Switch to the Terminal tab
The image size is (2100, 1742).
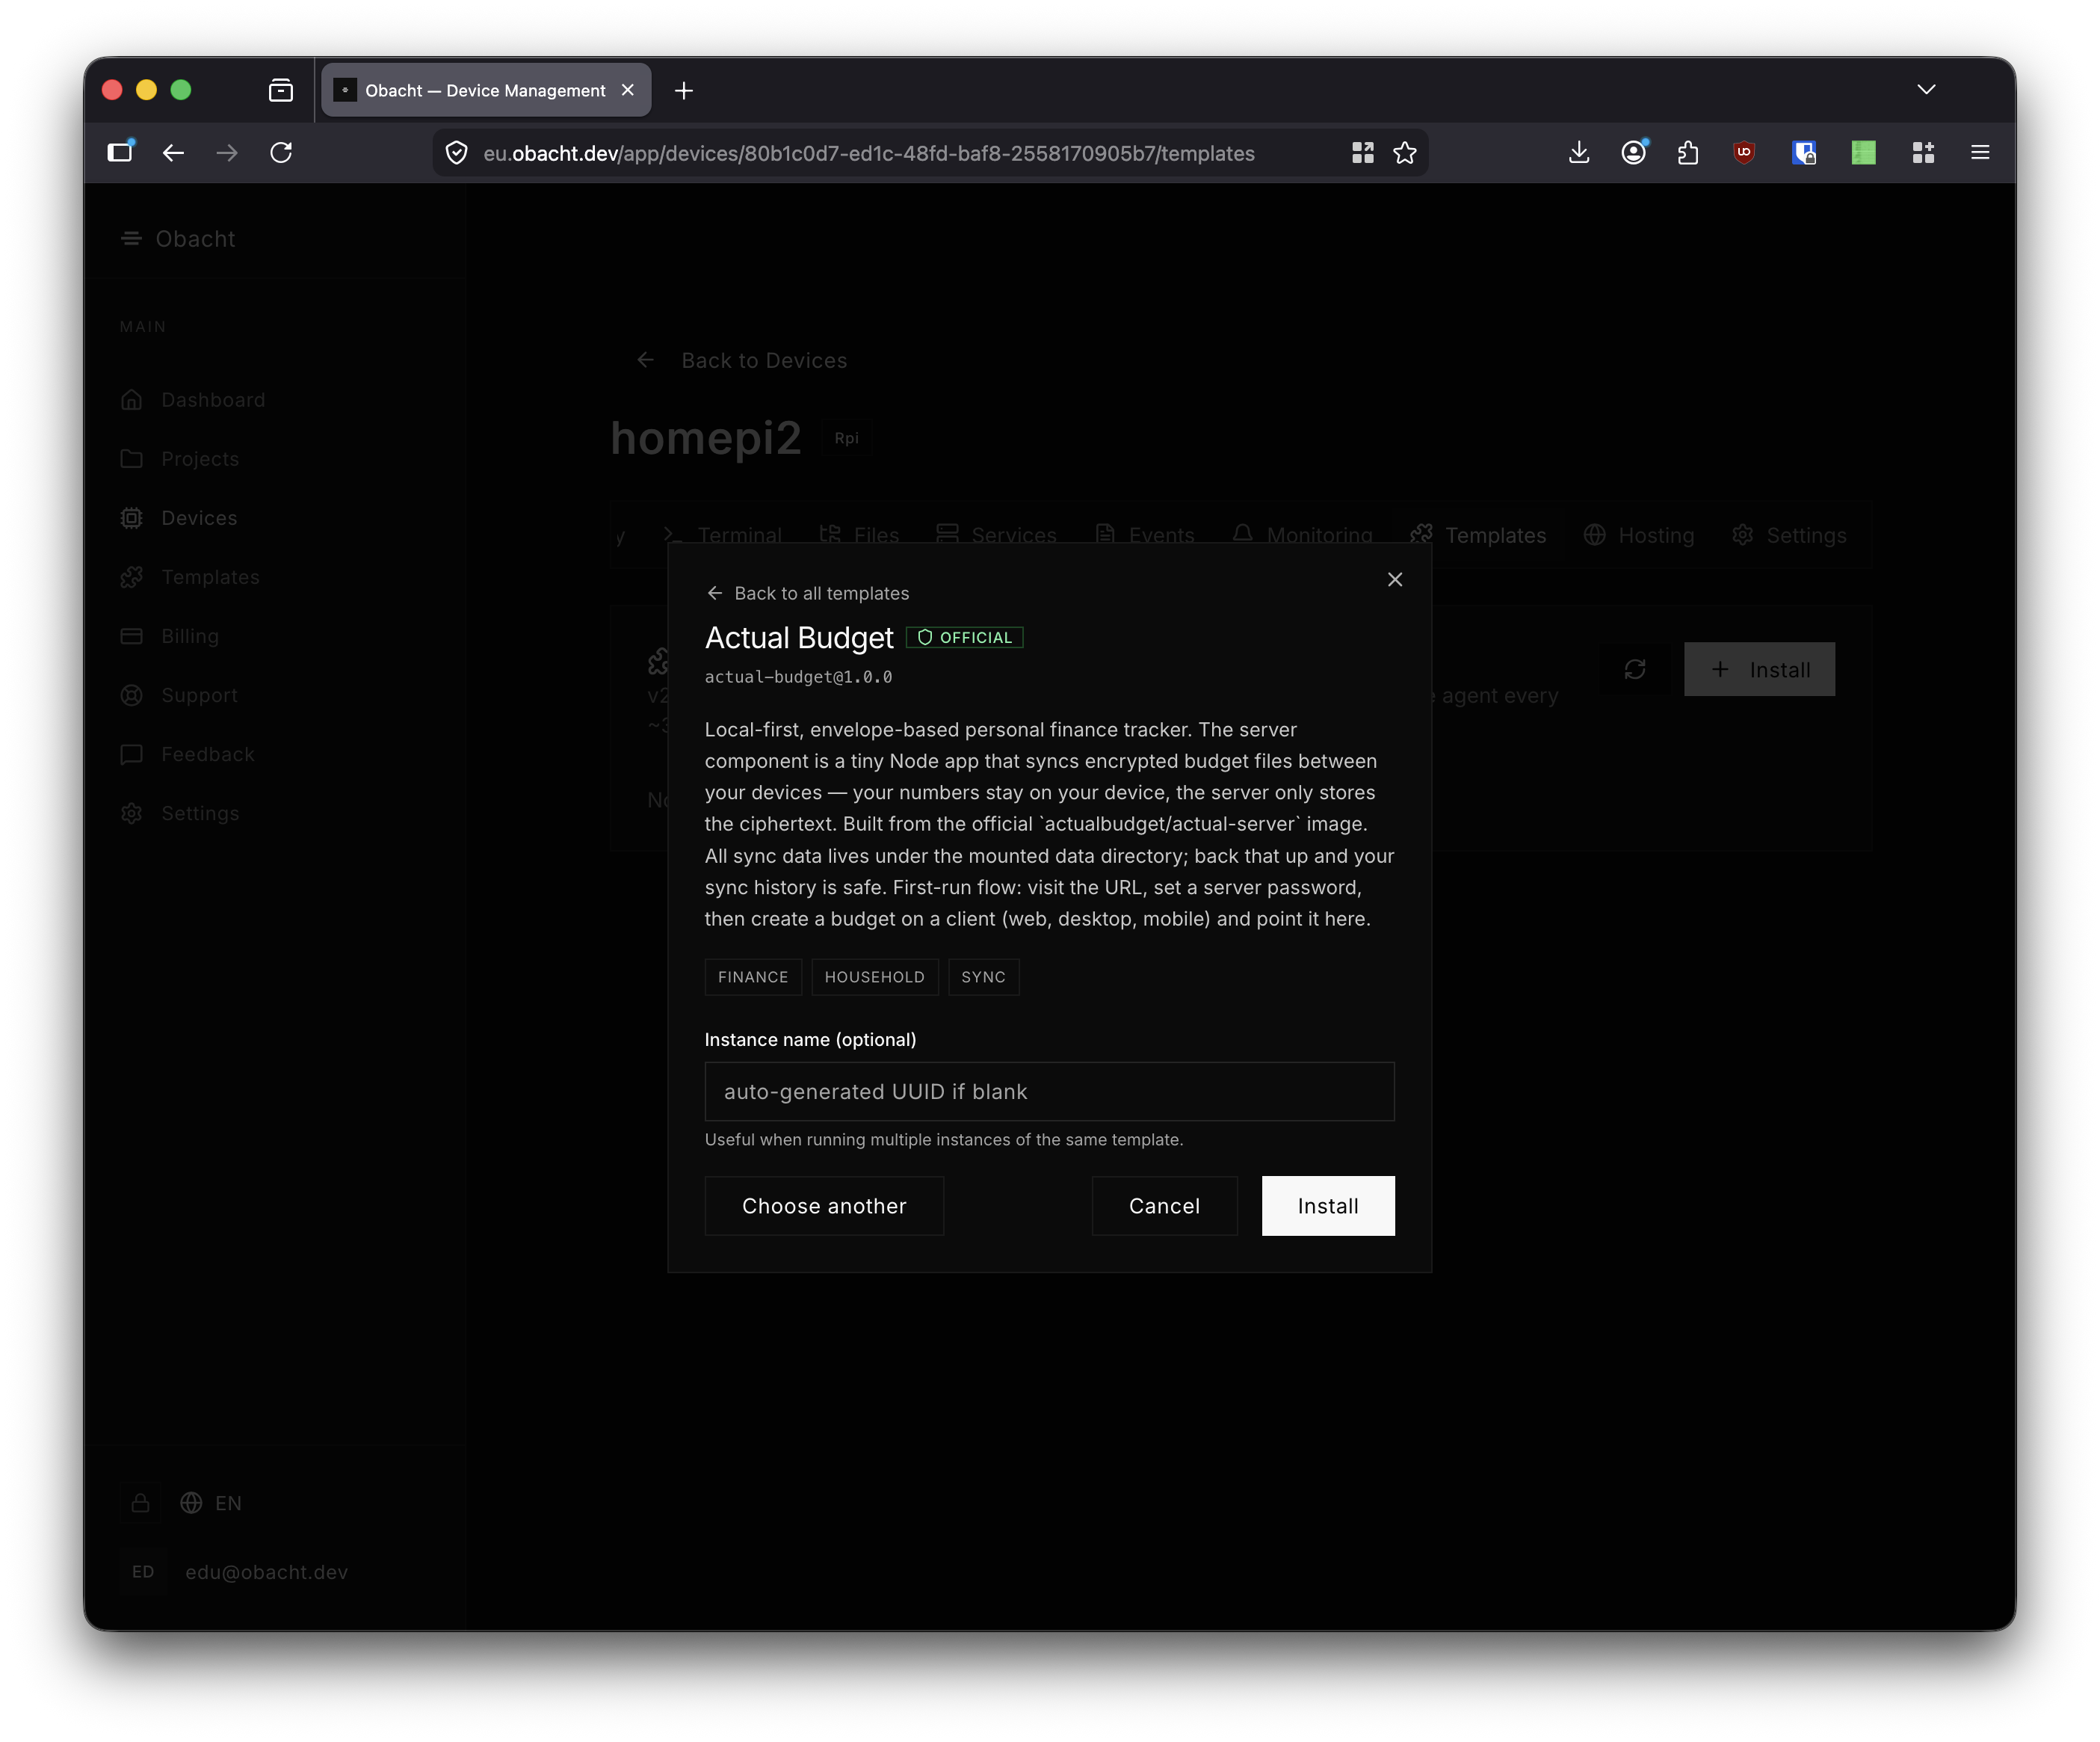click(724, 535)
